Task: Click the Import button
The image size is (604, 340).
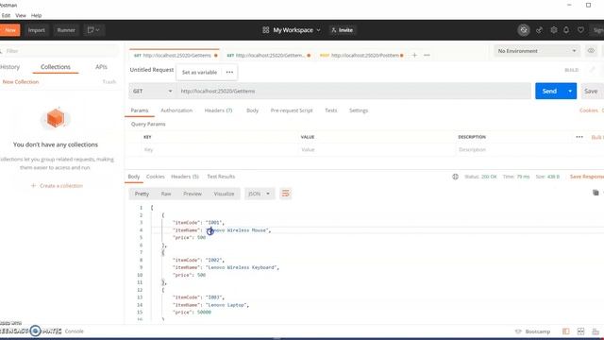Action: click(x=37, y=30)
